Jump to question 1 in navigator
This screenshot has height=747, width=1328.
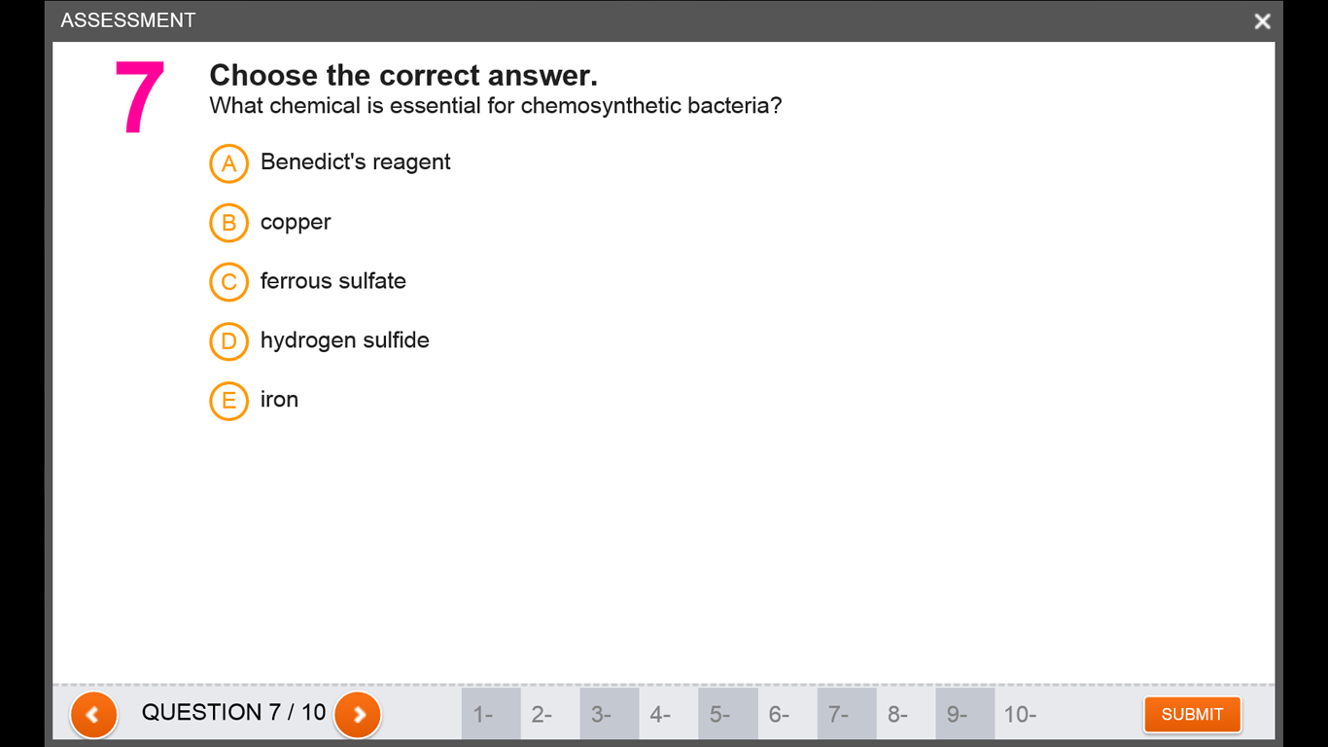tap(490, 714)
